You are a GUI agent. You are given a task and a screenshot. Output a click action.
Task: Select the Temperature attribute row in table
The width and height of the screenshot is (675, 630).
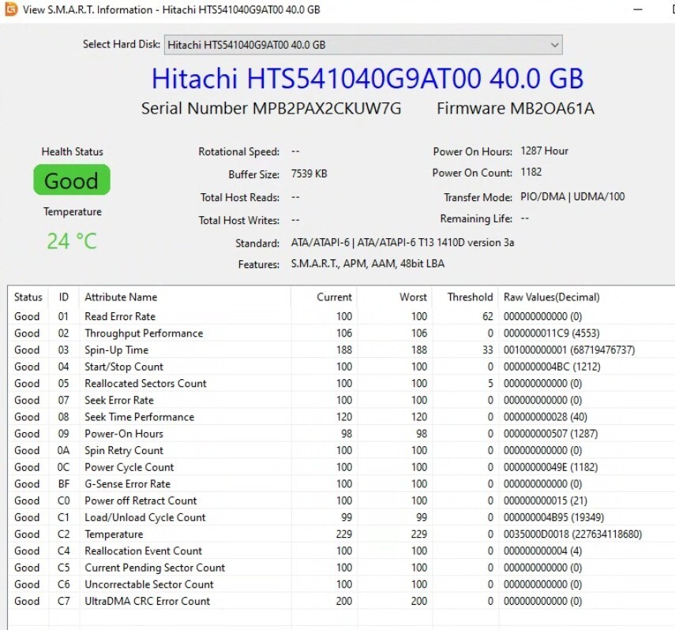(341, 535)
